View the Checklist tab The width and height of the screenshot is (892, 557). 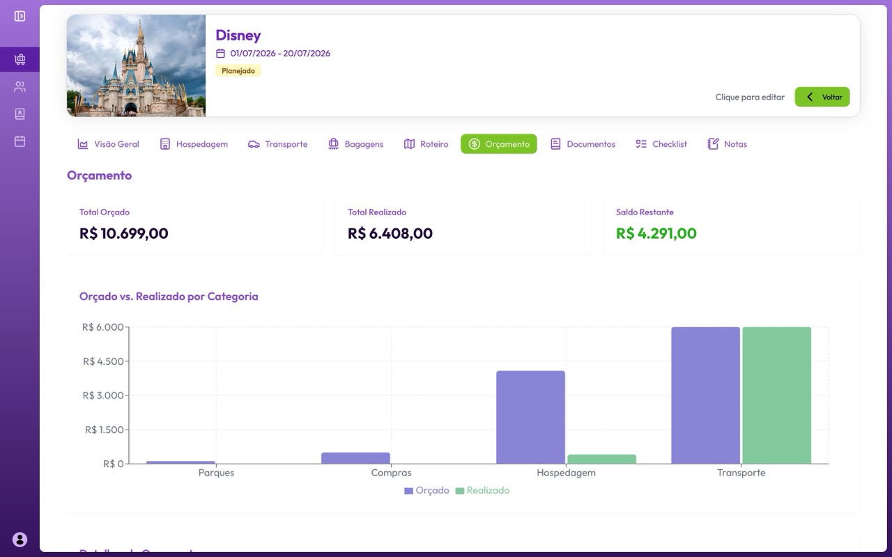tap(661, 144)
